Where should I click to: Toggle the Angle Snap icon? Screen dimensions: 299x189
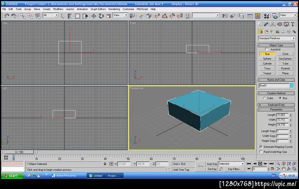coord(164,16)
